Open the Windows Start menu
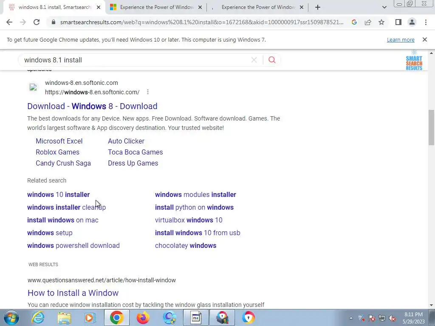The image size is (435, 326). coord(11,318)
